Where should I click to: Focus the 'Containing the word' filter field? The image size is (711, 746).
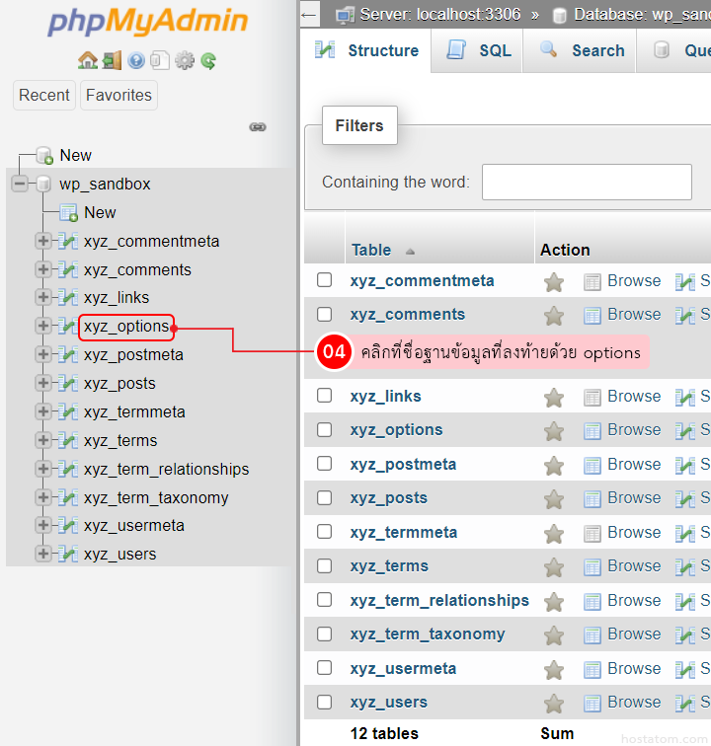click(x=587, y=183)
